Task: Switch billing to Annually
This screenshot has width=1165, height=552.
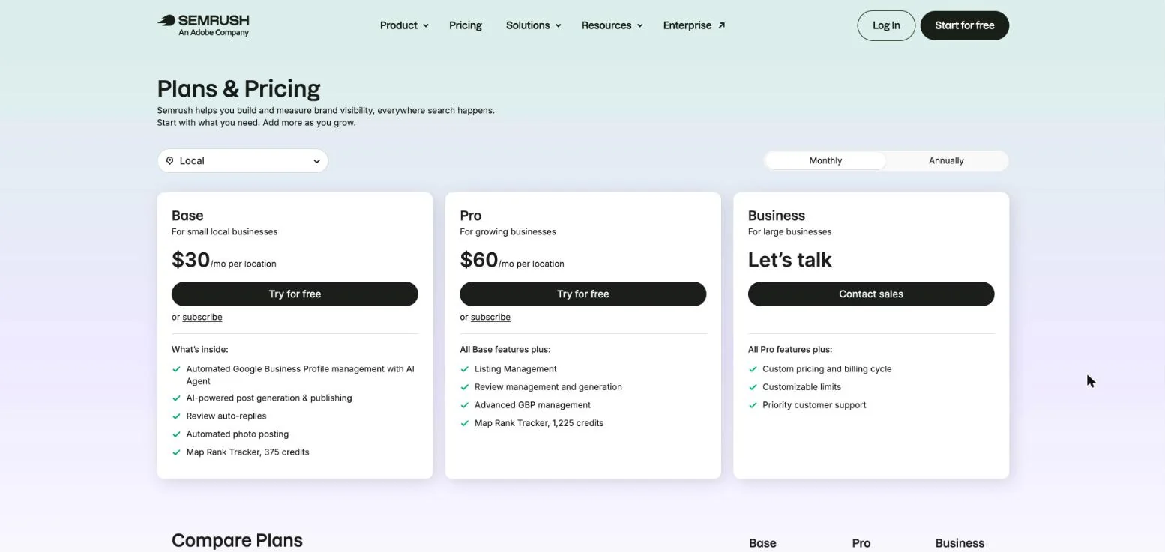Action: pyautogui.click(x=946, y=161)
